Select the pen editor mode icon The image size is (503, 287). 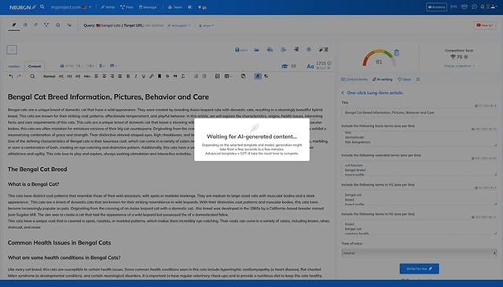tap(14, 25)
